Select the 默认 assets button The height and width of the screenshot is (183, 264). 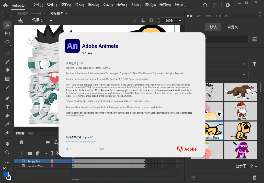213,27
